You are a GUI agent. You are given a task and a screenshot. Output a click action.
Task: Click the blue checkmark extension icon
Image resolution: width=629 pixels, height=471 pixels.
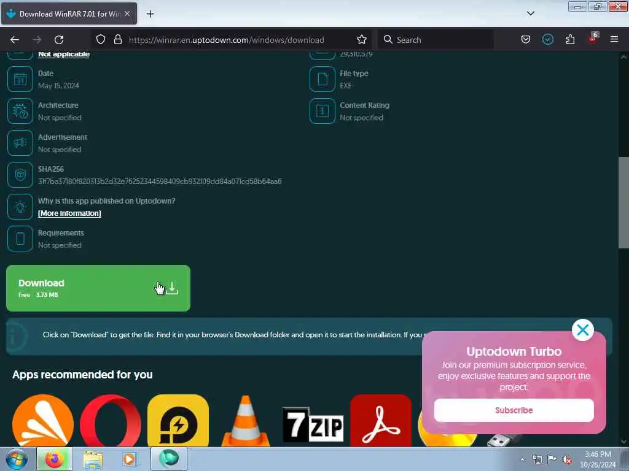[547, 39]
